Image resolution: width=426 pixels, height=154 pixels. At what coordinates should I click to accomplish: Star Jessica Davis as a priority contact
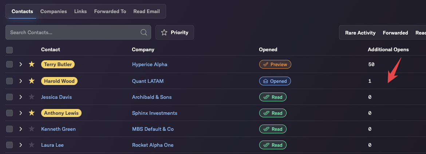coord(32,97)
